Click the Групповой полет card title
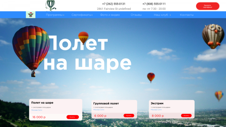 click(x=106, y=103)
